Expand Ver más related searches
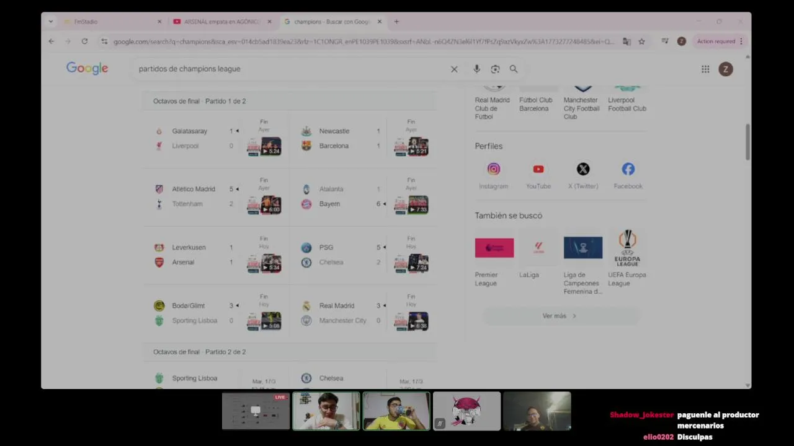The width and height of the screenshot is (794, 446). (x=560, y=316)
